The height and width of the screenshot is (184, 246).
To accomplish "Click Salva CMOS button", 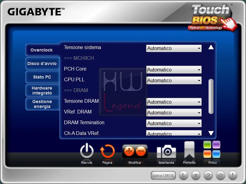I will click(x=163, y=175).
